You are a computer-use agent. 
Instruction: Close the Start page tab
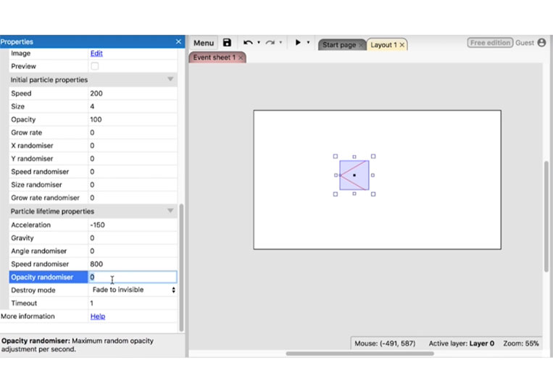[x=360, y=45]
